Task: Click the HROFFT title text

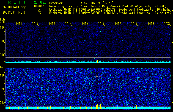Action: [x=17, y=2]
